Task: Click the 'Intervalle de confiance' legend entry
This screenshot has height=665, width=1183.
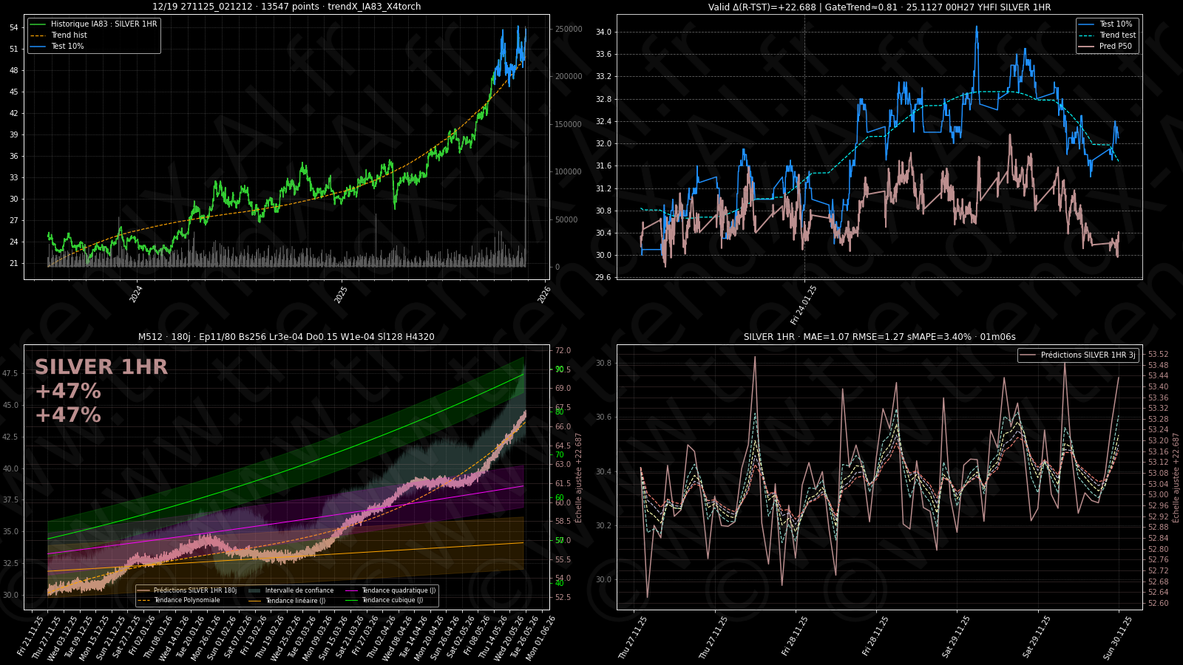Action: (299, 591)
